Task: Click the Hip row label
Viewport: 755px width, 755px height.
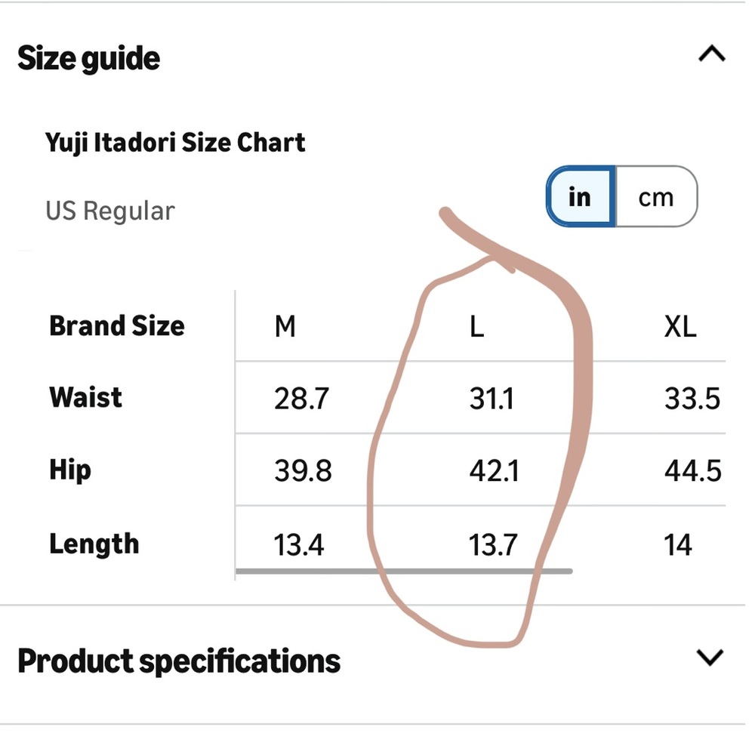Action: [x=69, y=470]
